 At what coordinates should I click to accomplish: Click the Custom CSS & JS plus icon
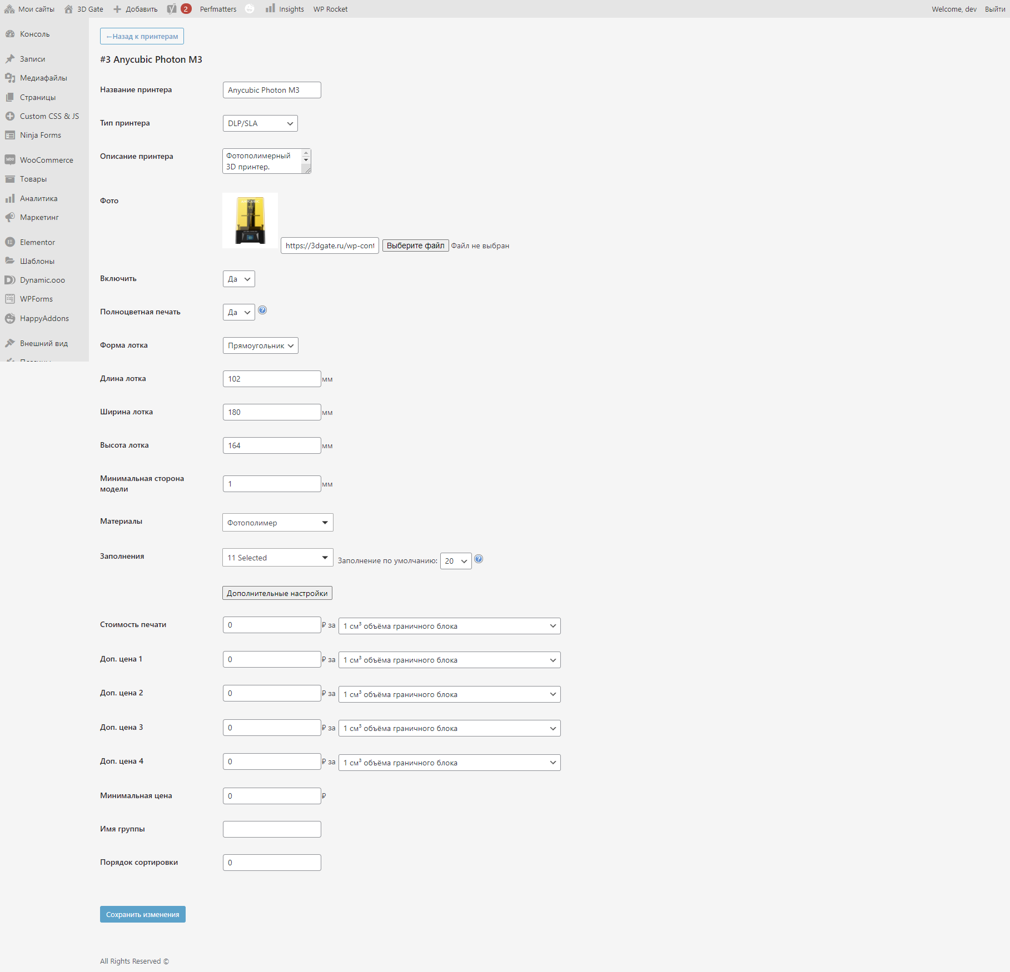pos(10,116)
